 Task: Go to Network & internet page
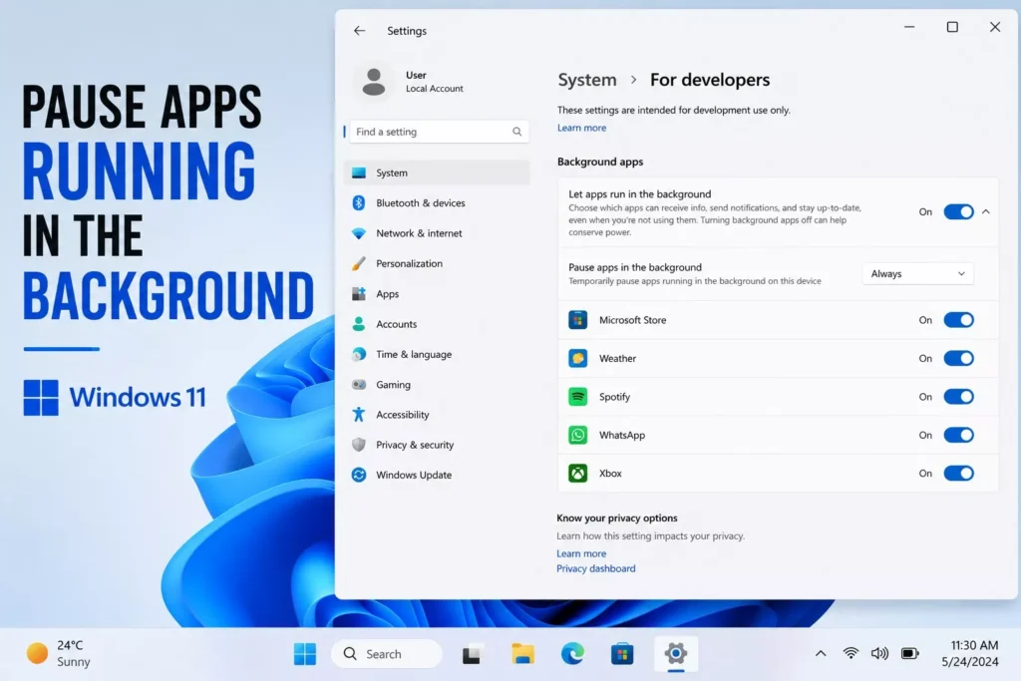tap(437, 233)
